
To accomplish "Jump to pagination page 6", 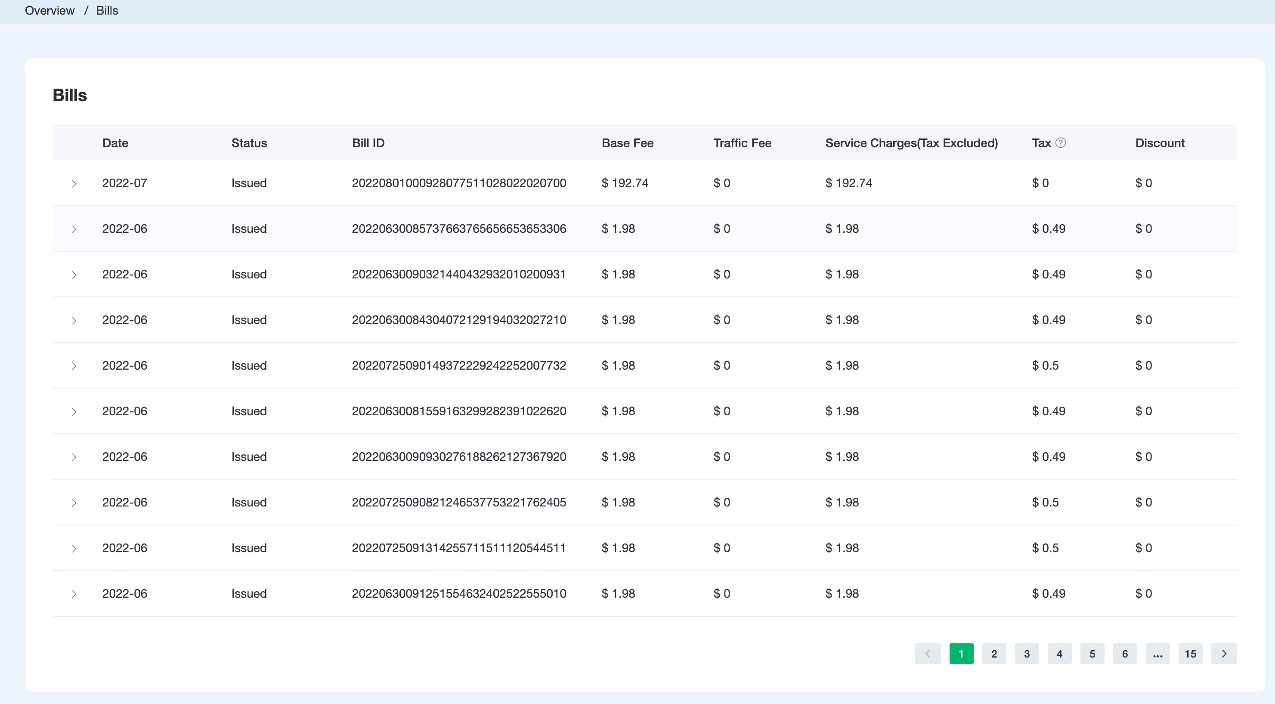I will (1124, 654).
